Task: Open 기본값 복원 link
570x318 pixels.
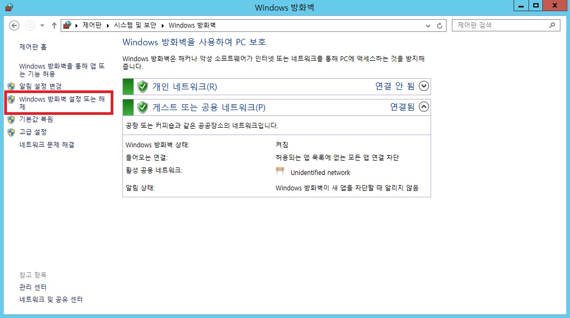Action: pyautogui.click(x=36, y=119)
